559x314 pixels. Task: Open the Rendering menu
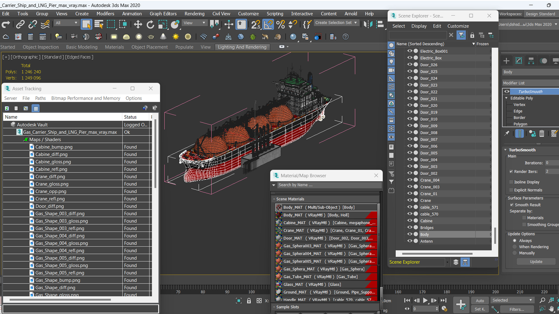[x=194, y=14]
